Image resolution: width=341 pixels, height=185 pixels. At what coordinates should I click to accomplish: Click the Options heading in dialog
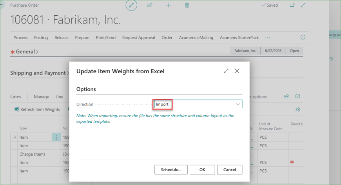86,89
